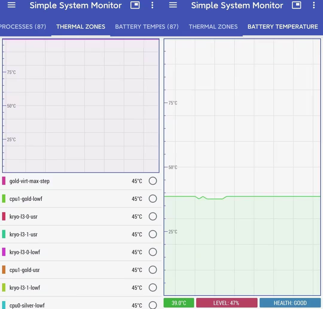Open the hamburger menu on the left screen

[11, 5]
